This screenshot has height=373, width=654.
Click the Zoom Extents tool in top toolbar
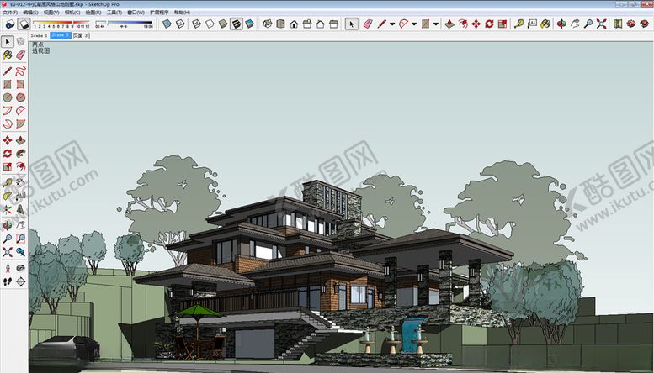coord(601,24)
